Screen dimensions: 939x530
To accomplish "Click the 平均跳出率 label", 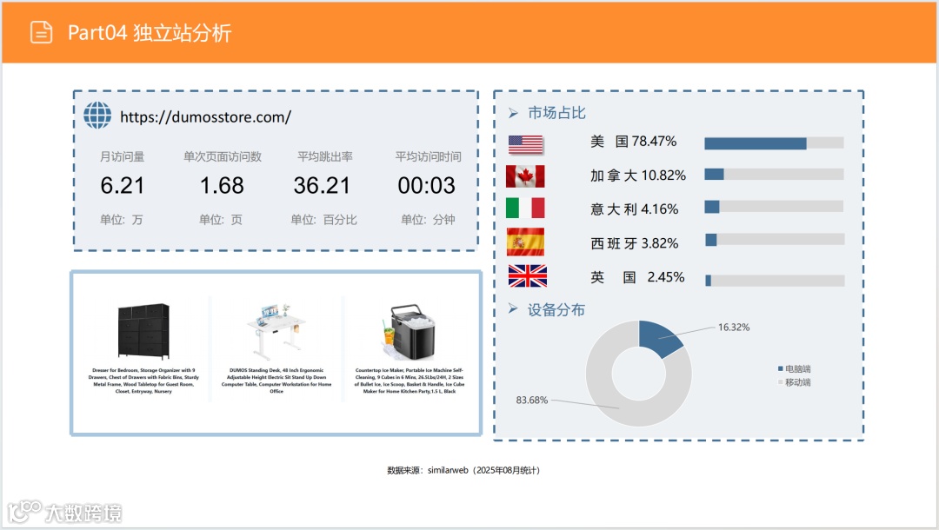I will pos(324,156).
